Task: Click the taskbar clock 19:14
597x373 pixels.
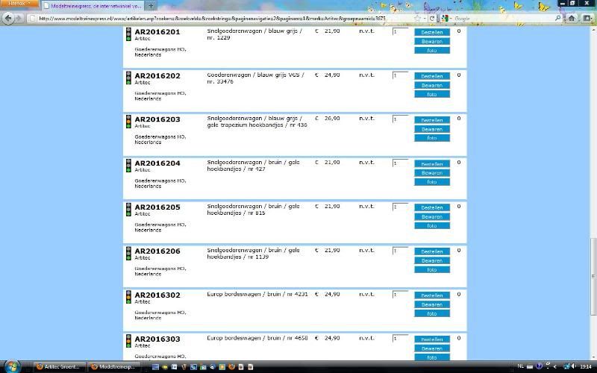Action: pyautogui.click(x=586, y=366)
